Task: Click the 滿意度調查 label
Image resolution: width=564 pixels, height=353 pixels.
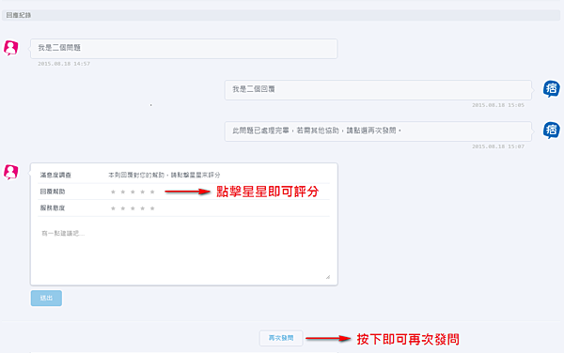Action: click(55, 175)
